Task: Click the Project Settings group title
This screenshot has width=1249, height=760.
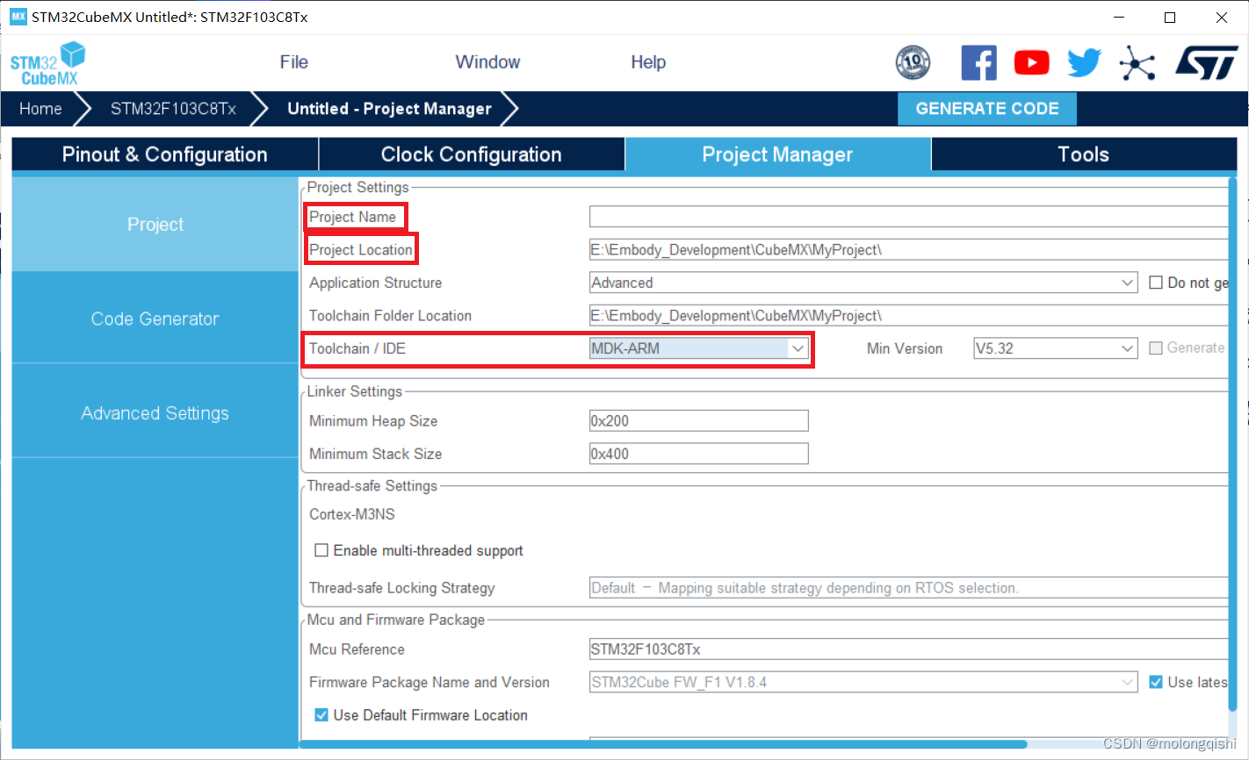Action: click(358, 187)
